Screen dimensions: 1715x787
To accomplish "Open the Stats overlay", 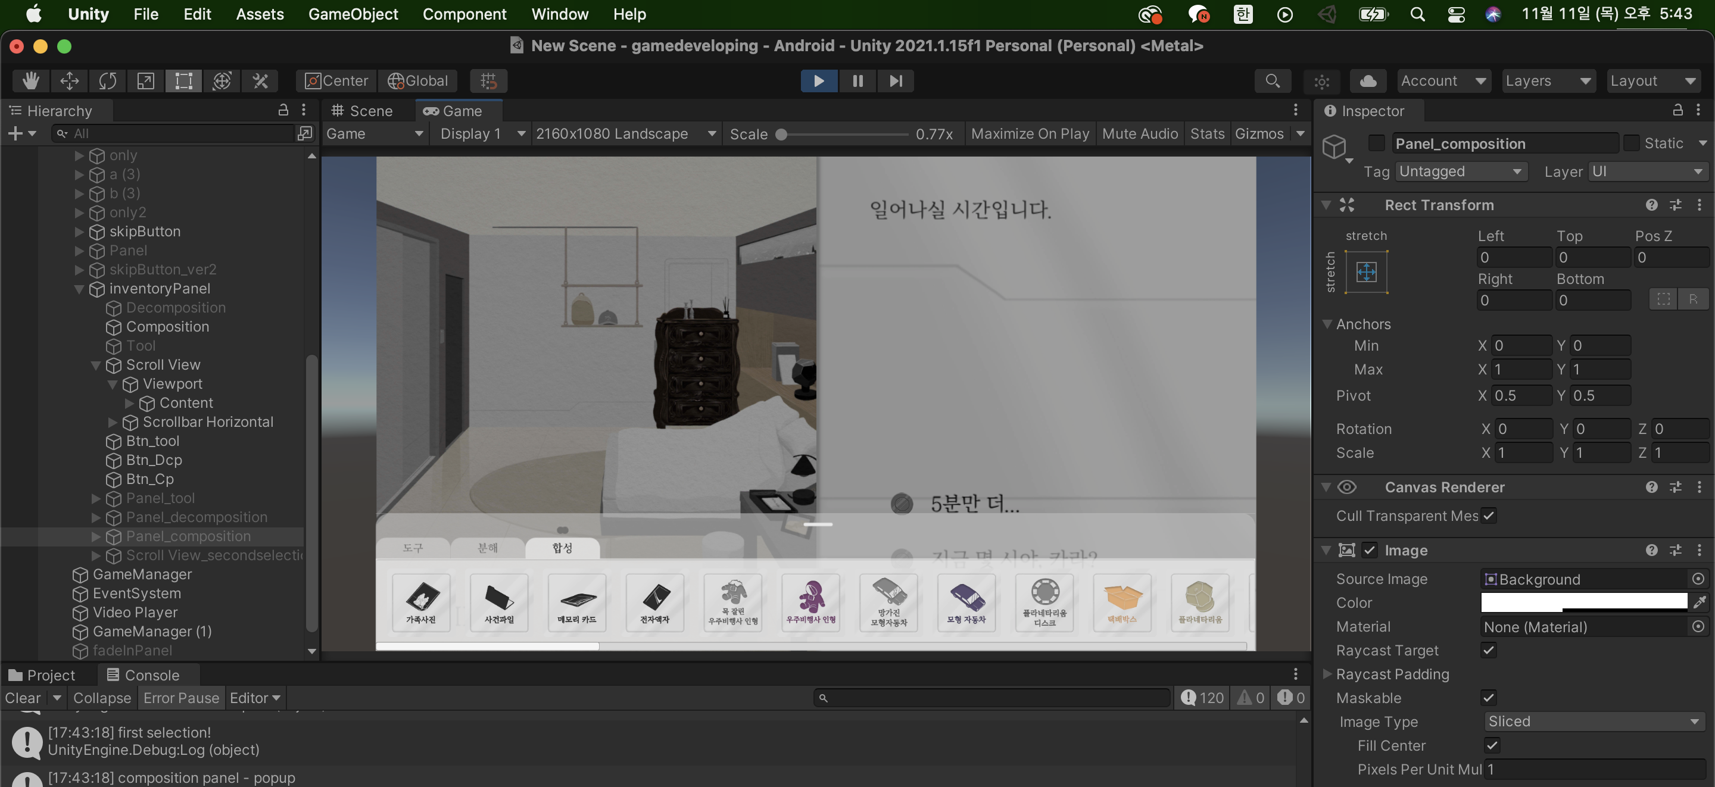I will [1206, 133].
